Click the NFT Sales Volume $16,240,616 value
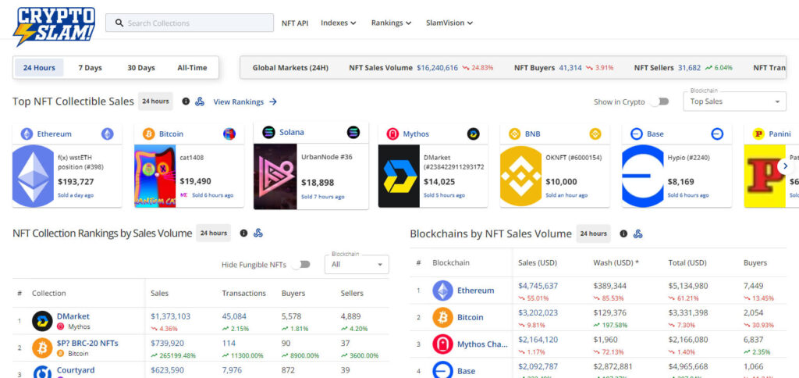Image resolution: width=799 pixels, height=378 pixels. click(x=437, y=68)
